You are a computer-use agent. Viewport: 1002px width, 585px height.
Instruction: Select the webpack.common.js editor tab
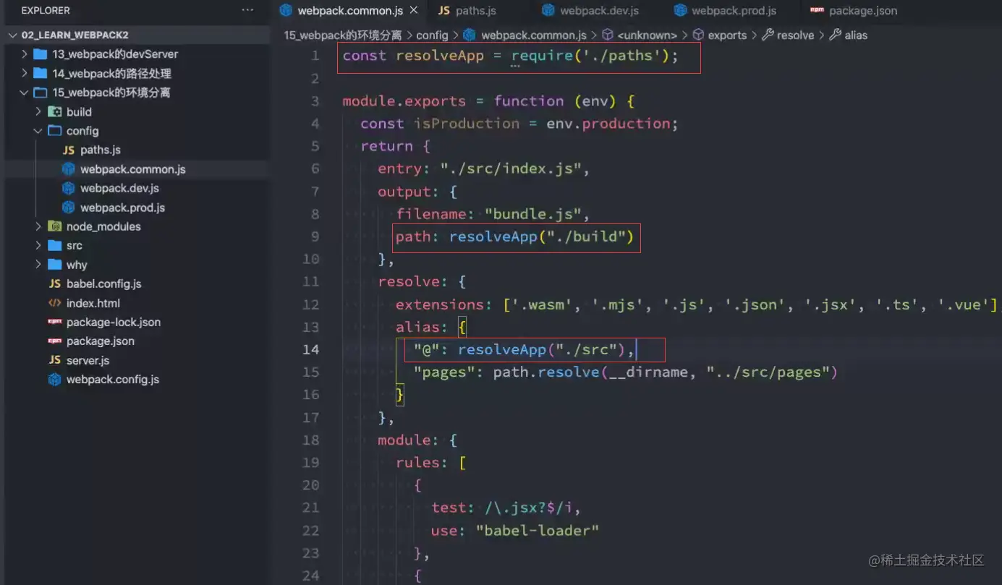click(350, 11)
